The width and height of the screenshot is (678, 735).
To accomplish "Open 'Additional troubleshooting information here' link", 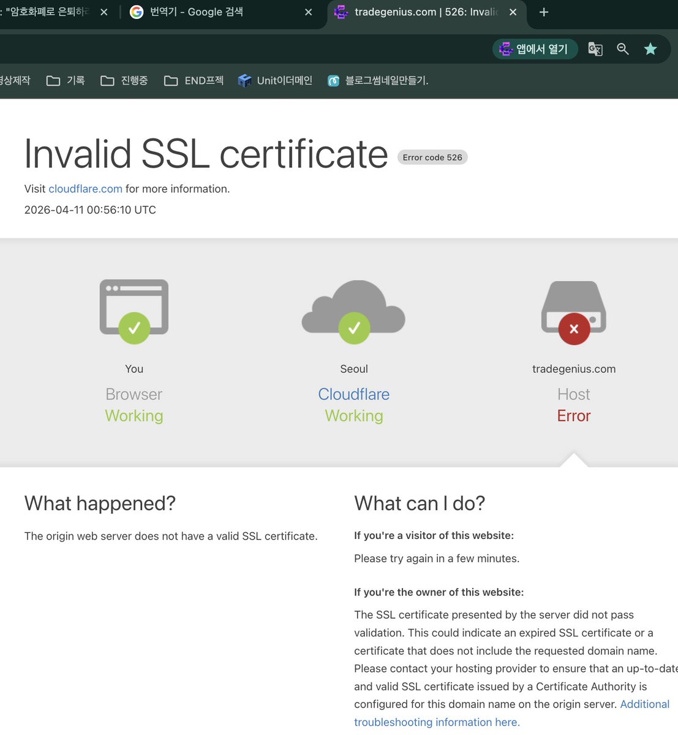I will pos(511,714).
